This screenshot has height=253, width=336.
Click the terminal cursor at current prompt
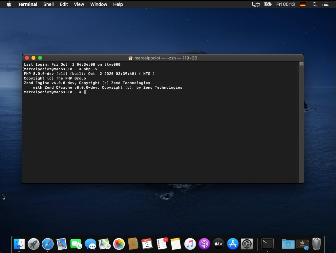pos(85,92)
